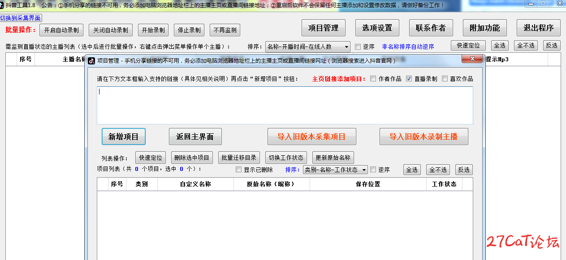
Task: Tick the 喜欢作品 checkbox
Action: click(x=445, y=79)
